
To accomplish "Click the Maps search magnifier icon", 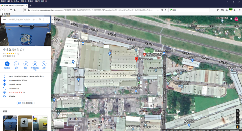I will (x=40, y=19).
